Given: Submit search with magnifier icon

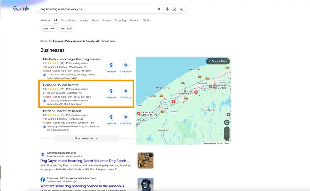Looking at the screenshot, I should 181,9.
